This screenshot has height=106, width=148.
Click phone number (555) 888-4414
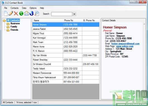(x=70, y=33)
